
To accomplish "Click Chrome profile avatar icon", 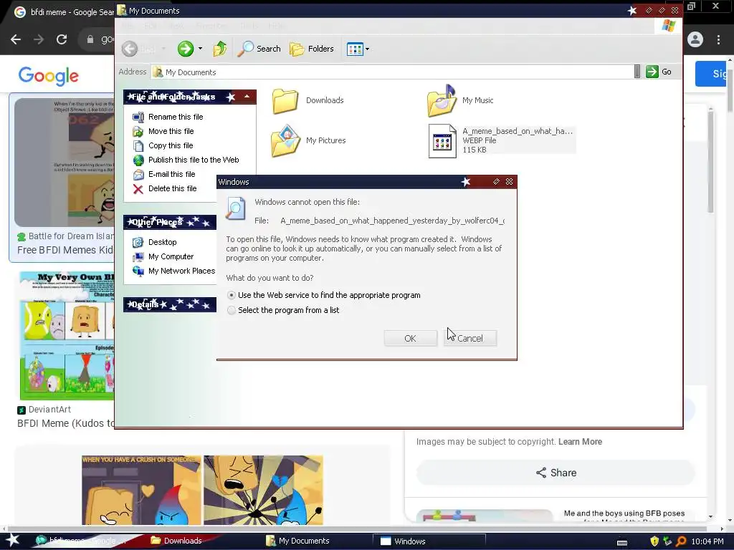I will (695, 39).
